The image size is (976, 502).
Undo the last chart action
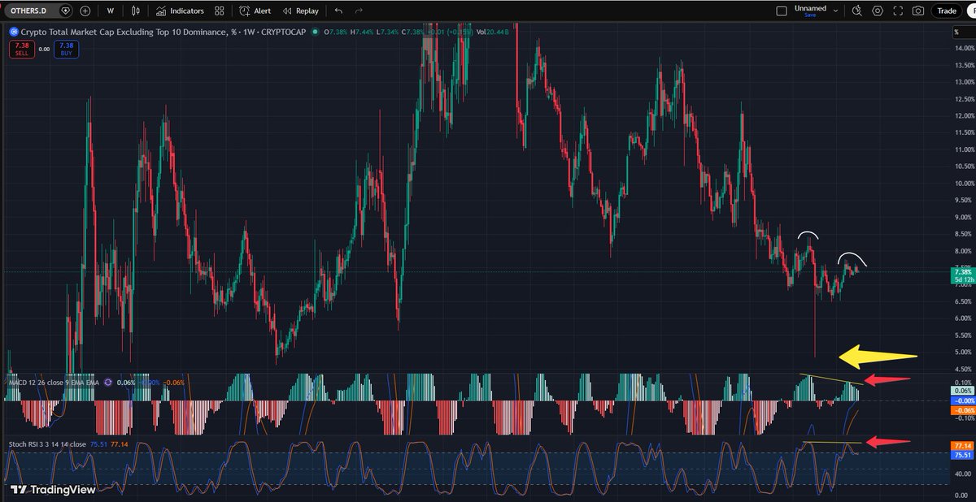pyautogui.click(x=338, y=11)
